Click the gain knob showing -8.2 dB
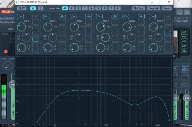This screenshot has width=192, height=127. coord(105,38)
